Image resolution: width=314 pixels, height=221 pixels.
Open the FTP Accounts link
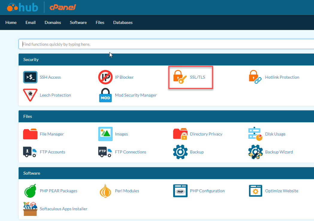click(x=52, y=152)
